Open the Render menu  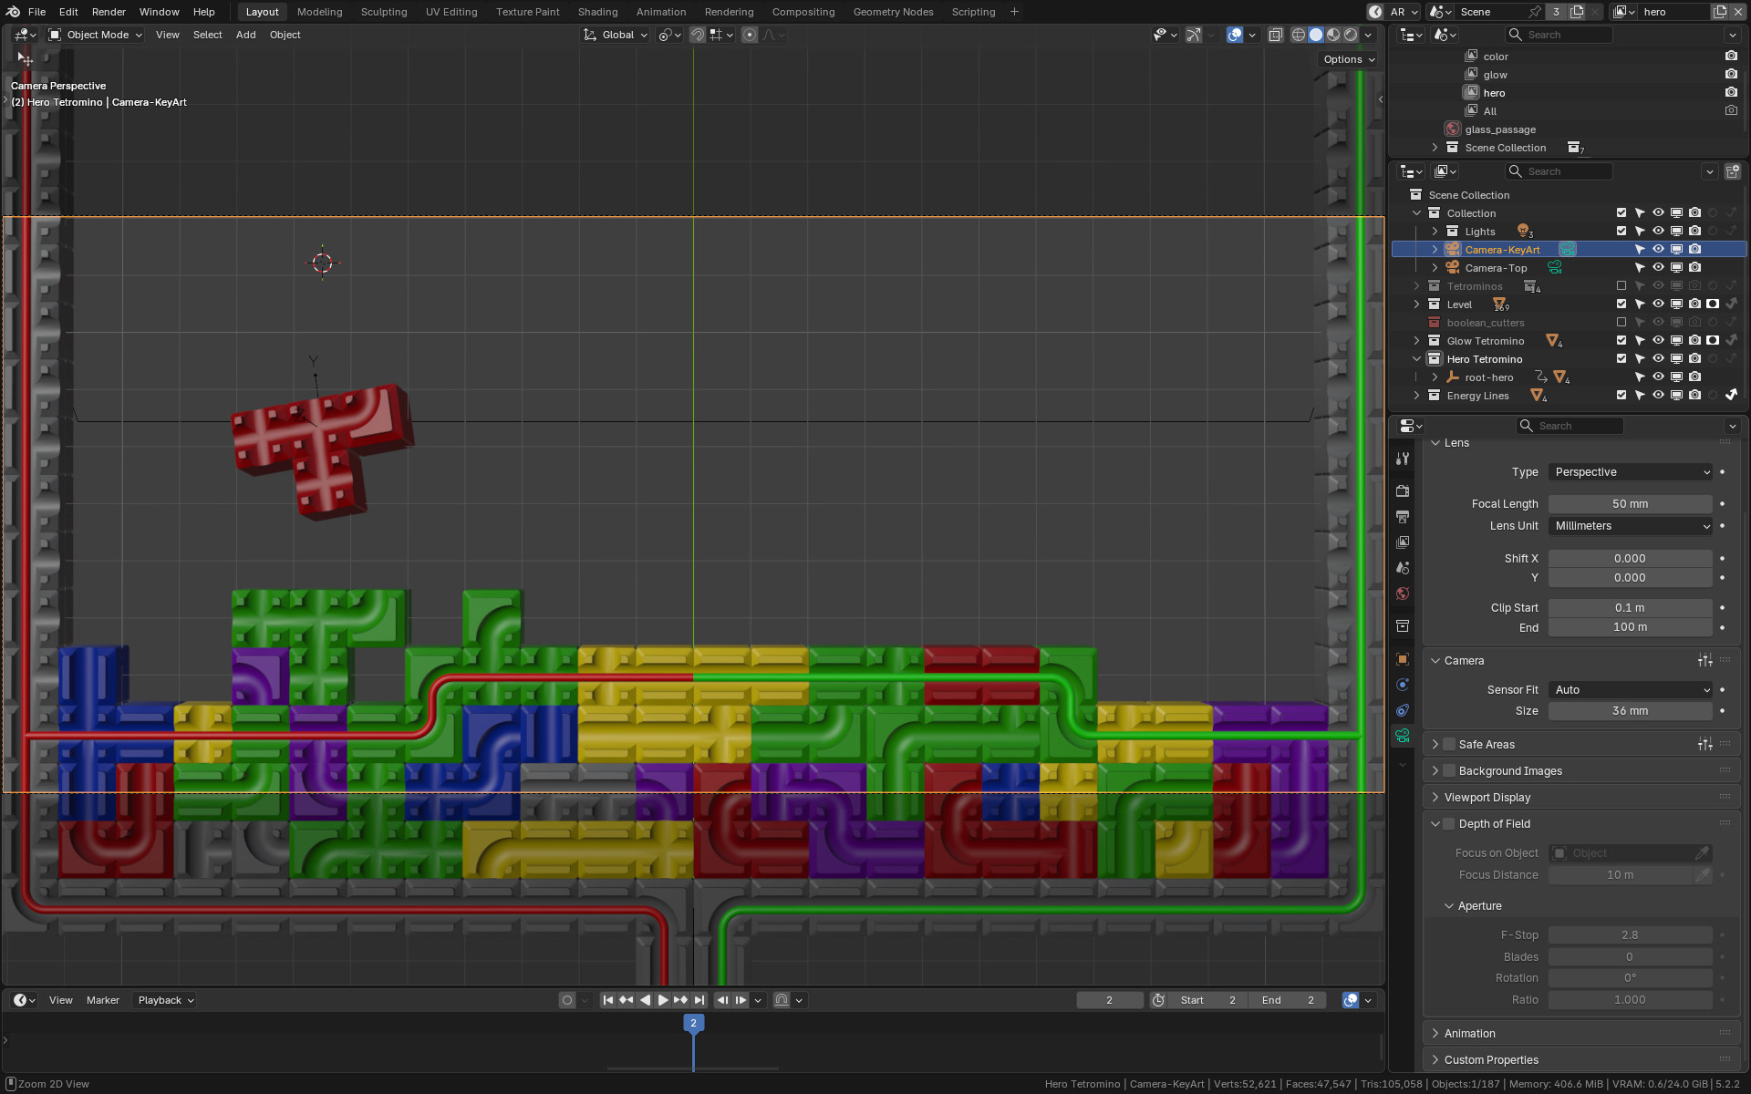109,12
